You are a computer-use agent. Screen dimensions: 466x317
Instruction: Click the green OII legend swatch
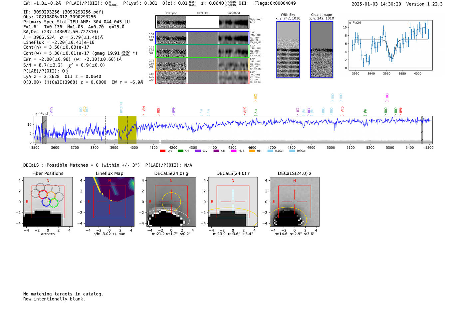coord(180,151)
